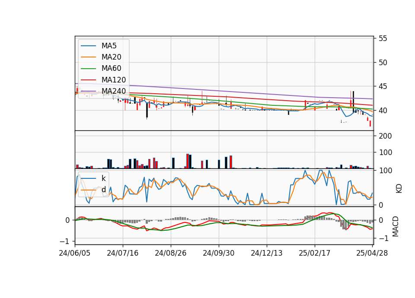
Task: Click the d legend label in KD panel
Action: [103, 190]
